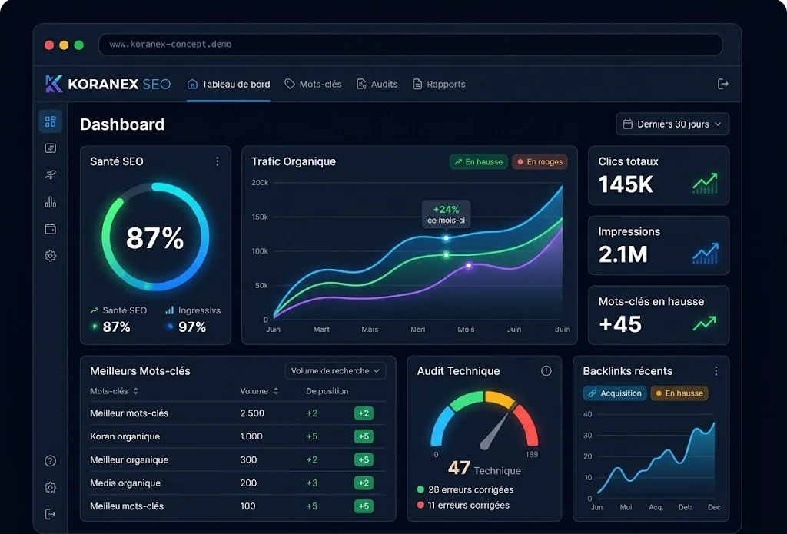Open the rocket icon in sidebar
787x534 pixels.
[50, 174]
